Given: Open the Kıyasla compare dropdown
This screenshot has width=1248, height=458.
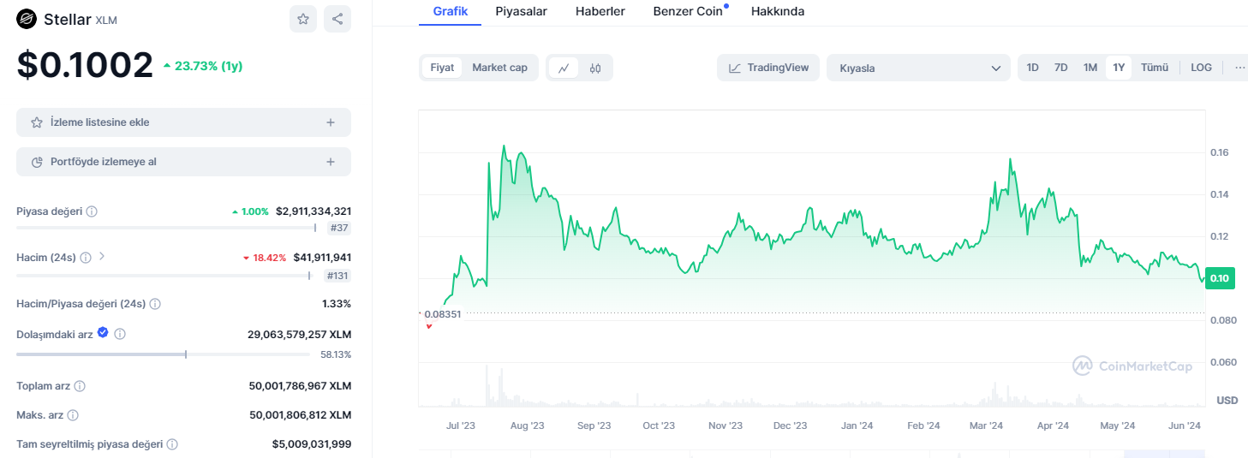Looking at the screenshot, I should point(918,68).
